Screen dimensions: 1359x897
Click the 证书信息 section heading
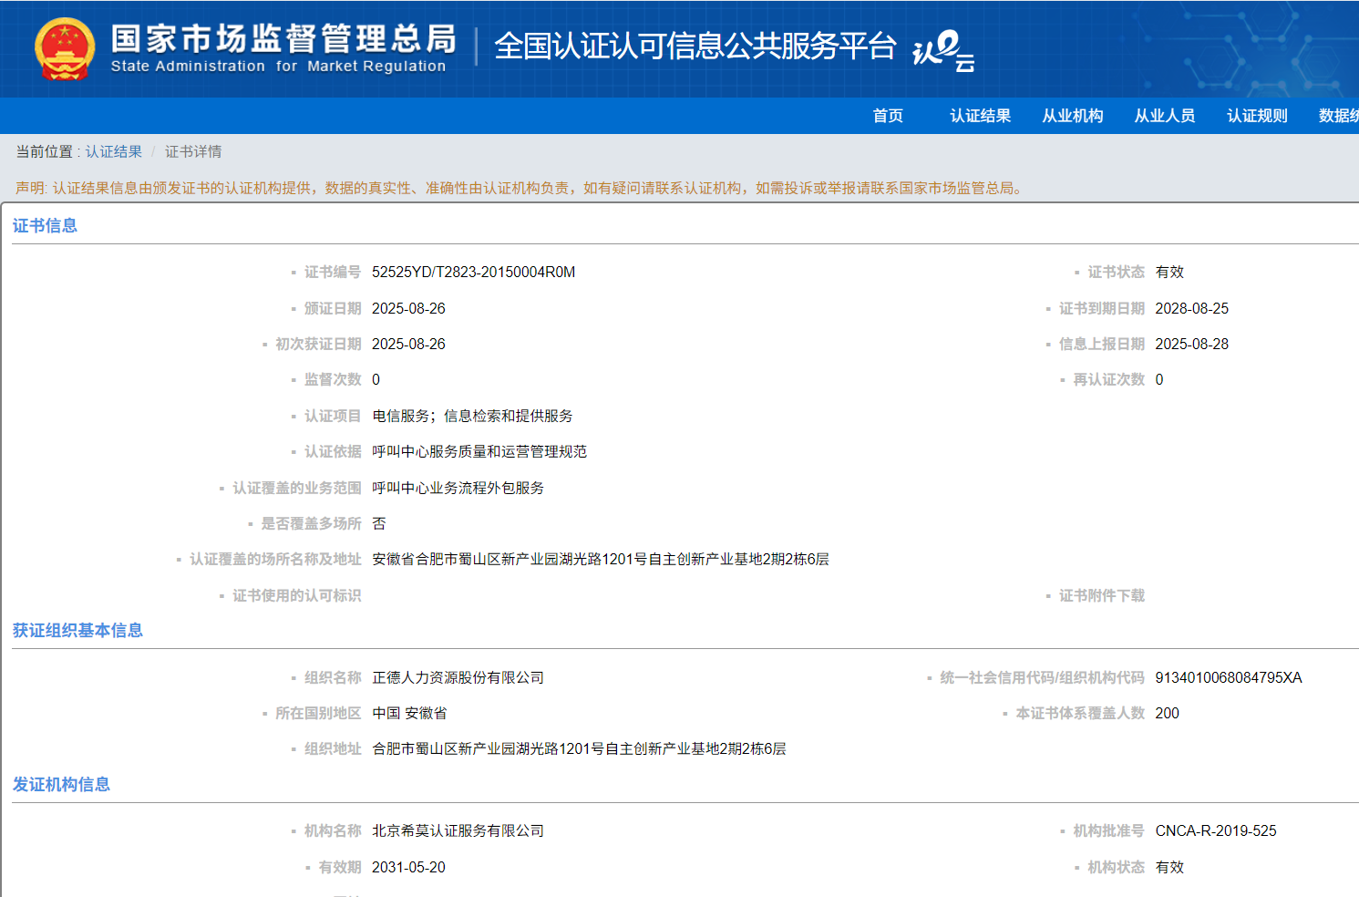pos(45,225)
